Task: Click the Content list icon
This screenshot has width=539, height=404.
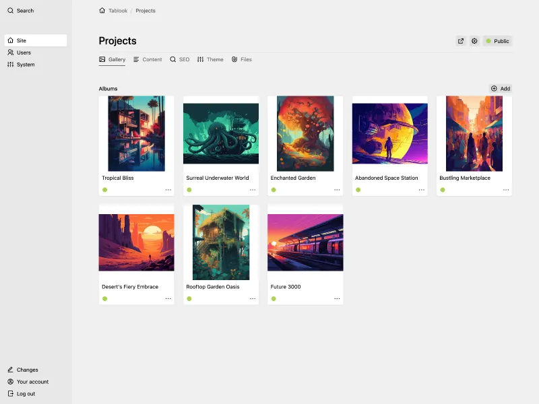Action: pos(135,59)
